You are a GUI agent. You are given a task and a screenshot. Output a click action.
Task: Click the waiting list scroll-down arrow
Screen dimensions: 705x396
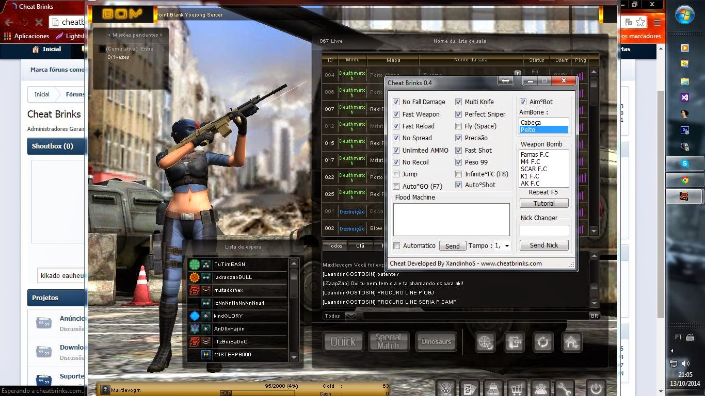[x=294, y=357]
